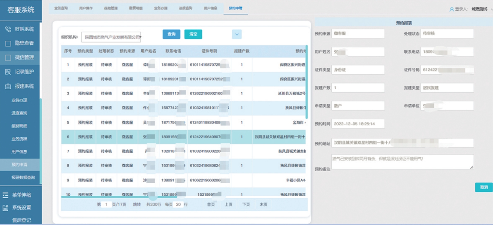
Task: Click the 报建类型 field showing 居民报建
Action: point(447,88)
